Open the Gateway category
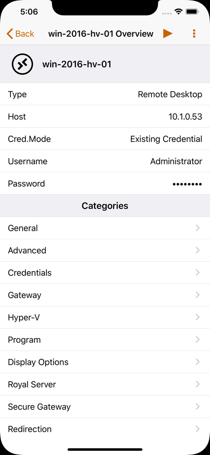The width and height of the screenshot is (210, 455). [105, 295]
